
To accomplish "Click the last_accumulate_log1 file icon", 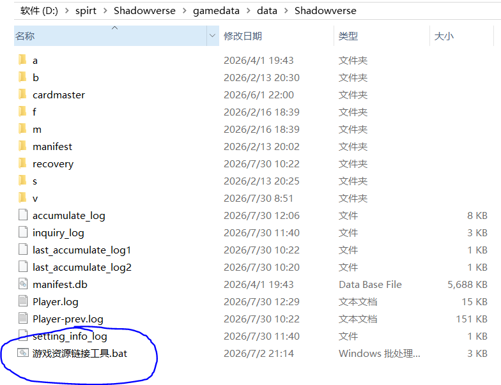I will (x=23, y=249).
